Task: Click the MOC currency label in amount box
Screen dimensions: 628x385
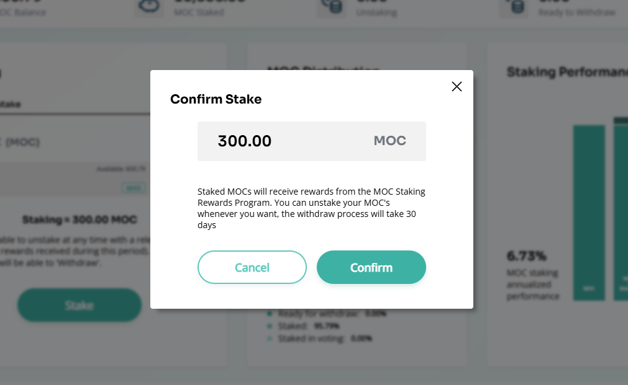Action: pyautogui.click(x=389, y=141)
